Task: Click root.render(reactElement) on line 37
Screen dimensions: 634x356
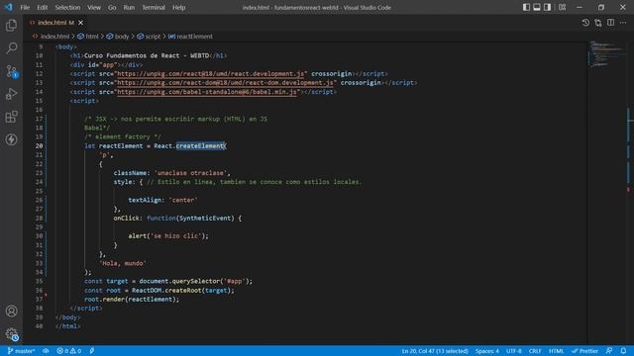Action: pyautogui.click(x=132, y=300)
